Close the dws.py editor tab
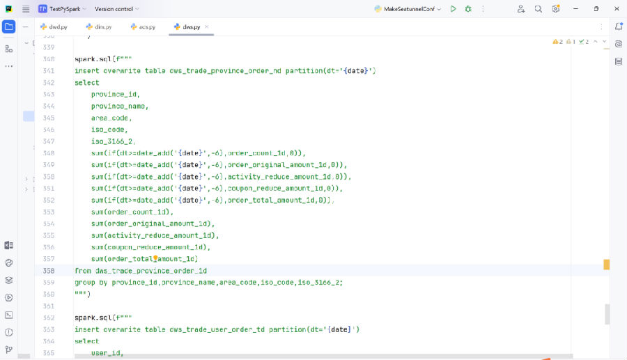 tap(207, 27)
